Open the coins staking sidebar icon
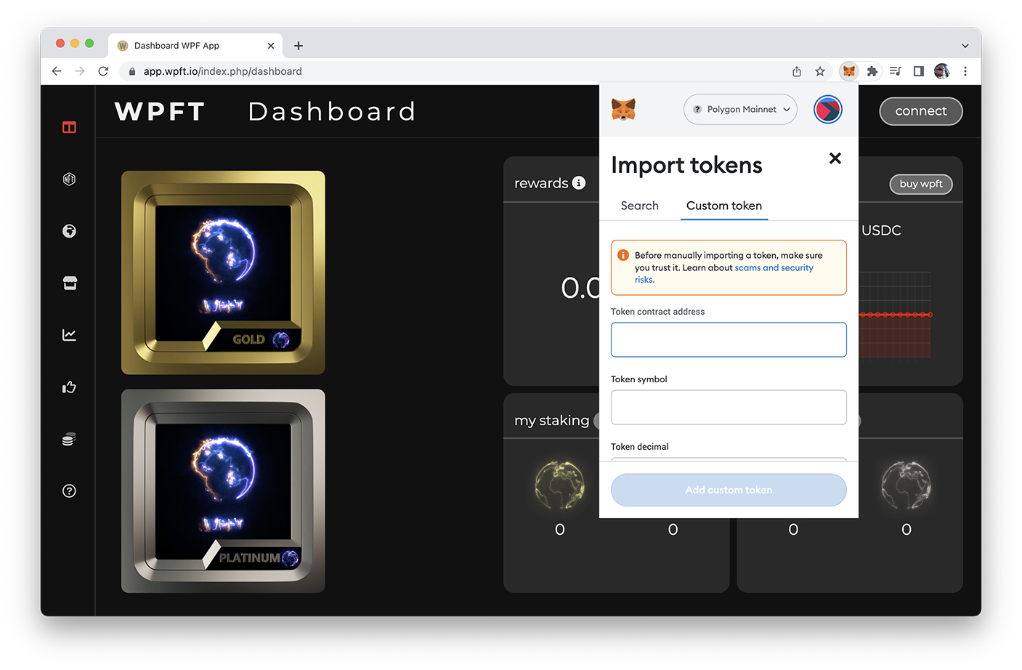The height and width of the screenshot is (670, 1022). [x=69, y=439]
